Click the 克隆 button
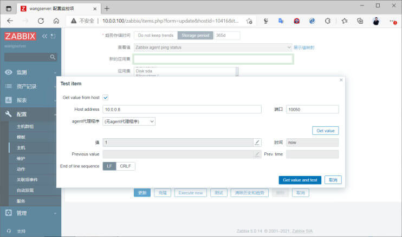 click(163, 193)
